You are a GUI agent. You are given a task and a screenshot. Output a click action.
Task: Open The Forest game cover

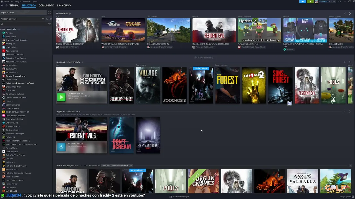(x=227, y=85)
